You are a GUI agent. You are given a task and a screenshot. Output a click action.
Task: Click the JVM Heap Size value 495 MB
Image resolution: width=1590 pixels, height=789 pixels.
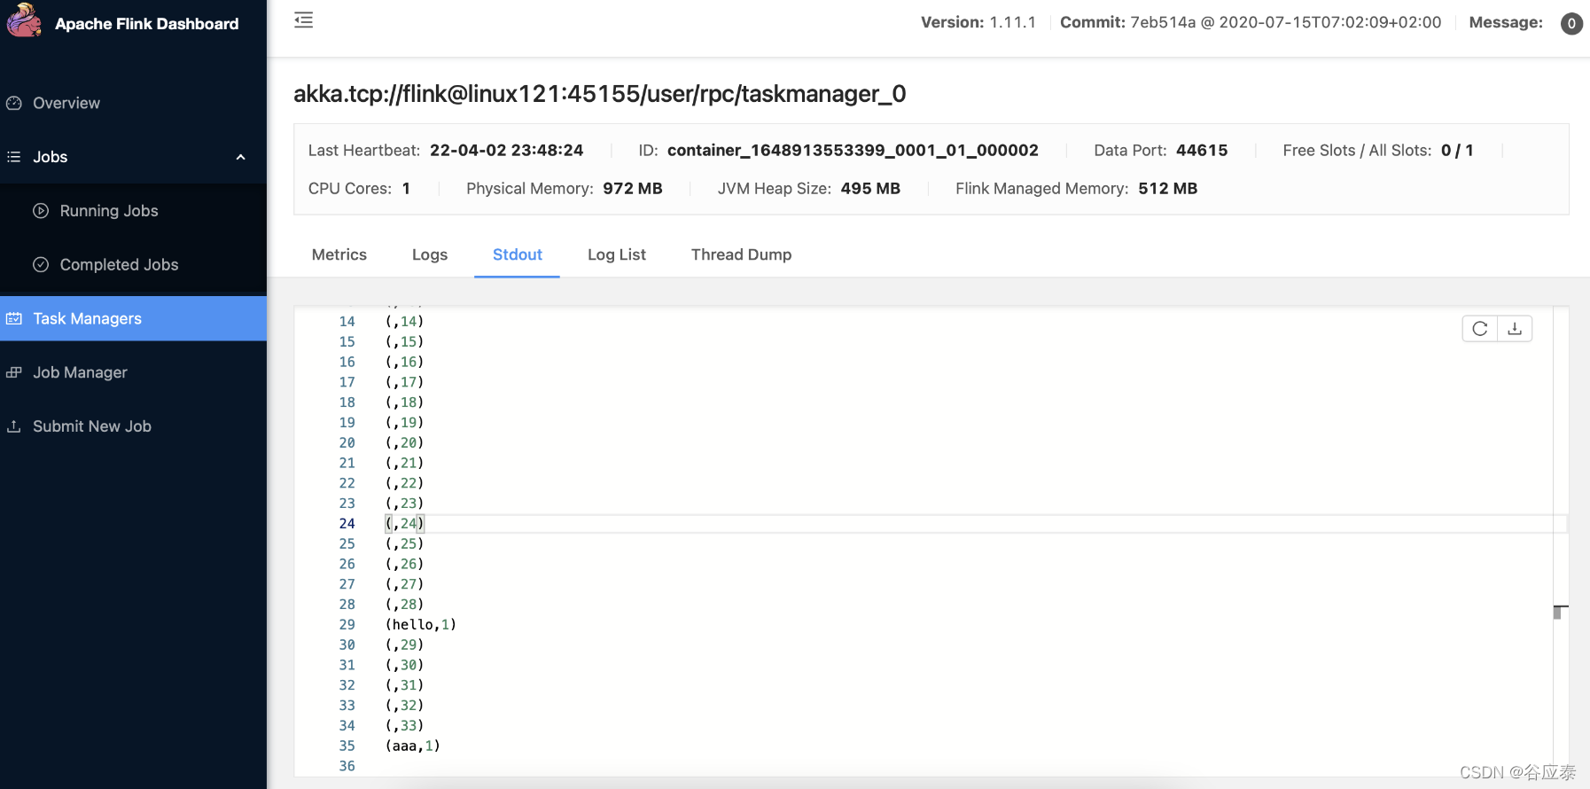[870, 189]
